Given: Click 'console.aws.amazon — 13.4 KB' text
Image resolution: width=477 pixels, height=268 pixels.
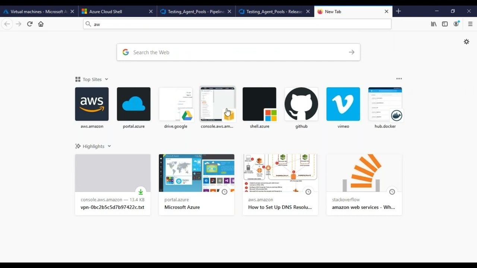Looking at the screenshot, I should (113, 200).
